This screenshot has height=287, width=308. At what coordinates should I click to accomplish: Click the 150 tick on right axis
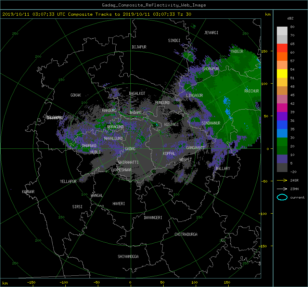click(265, 51)
